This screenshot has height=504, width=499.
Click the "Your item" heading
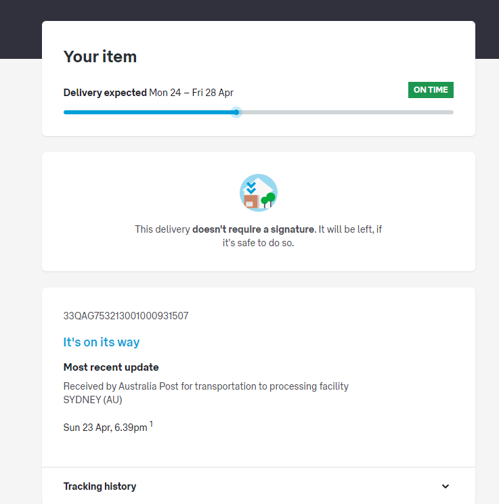click(x=100, y=57)
